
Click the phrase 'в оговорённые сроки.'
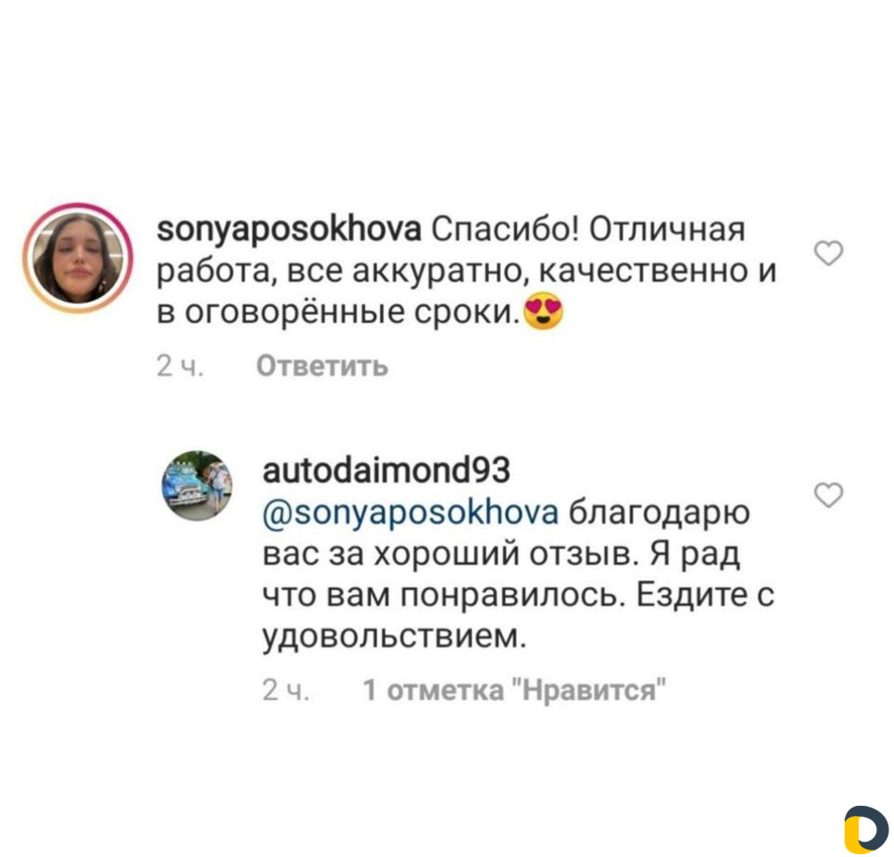click(x=339, y=312)
